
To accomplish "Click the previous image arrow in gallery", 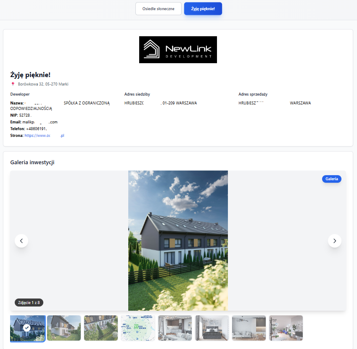I will point(21,241).
